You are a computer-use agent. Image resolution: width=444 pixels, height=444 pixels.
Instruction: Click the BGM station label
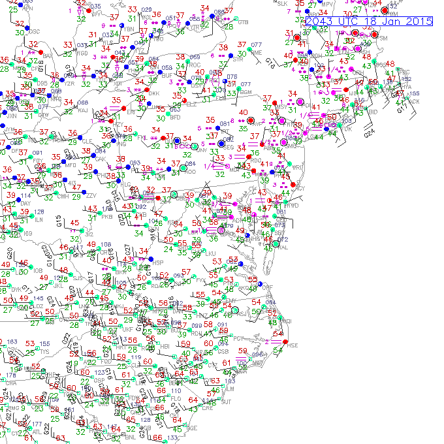pos(246,92)
